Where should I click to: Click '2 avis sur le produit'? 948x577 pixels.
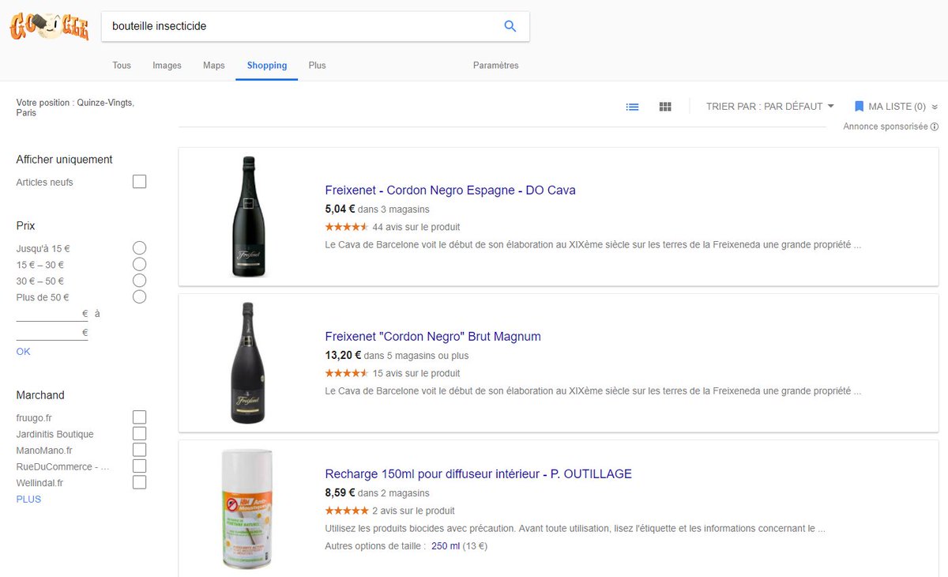pyautogui.click(x=413, y=511)
